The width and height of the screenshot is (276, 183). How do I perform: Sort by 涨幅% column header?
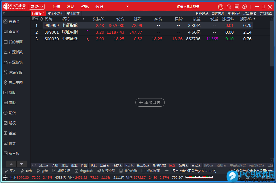98,19
